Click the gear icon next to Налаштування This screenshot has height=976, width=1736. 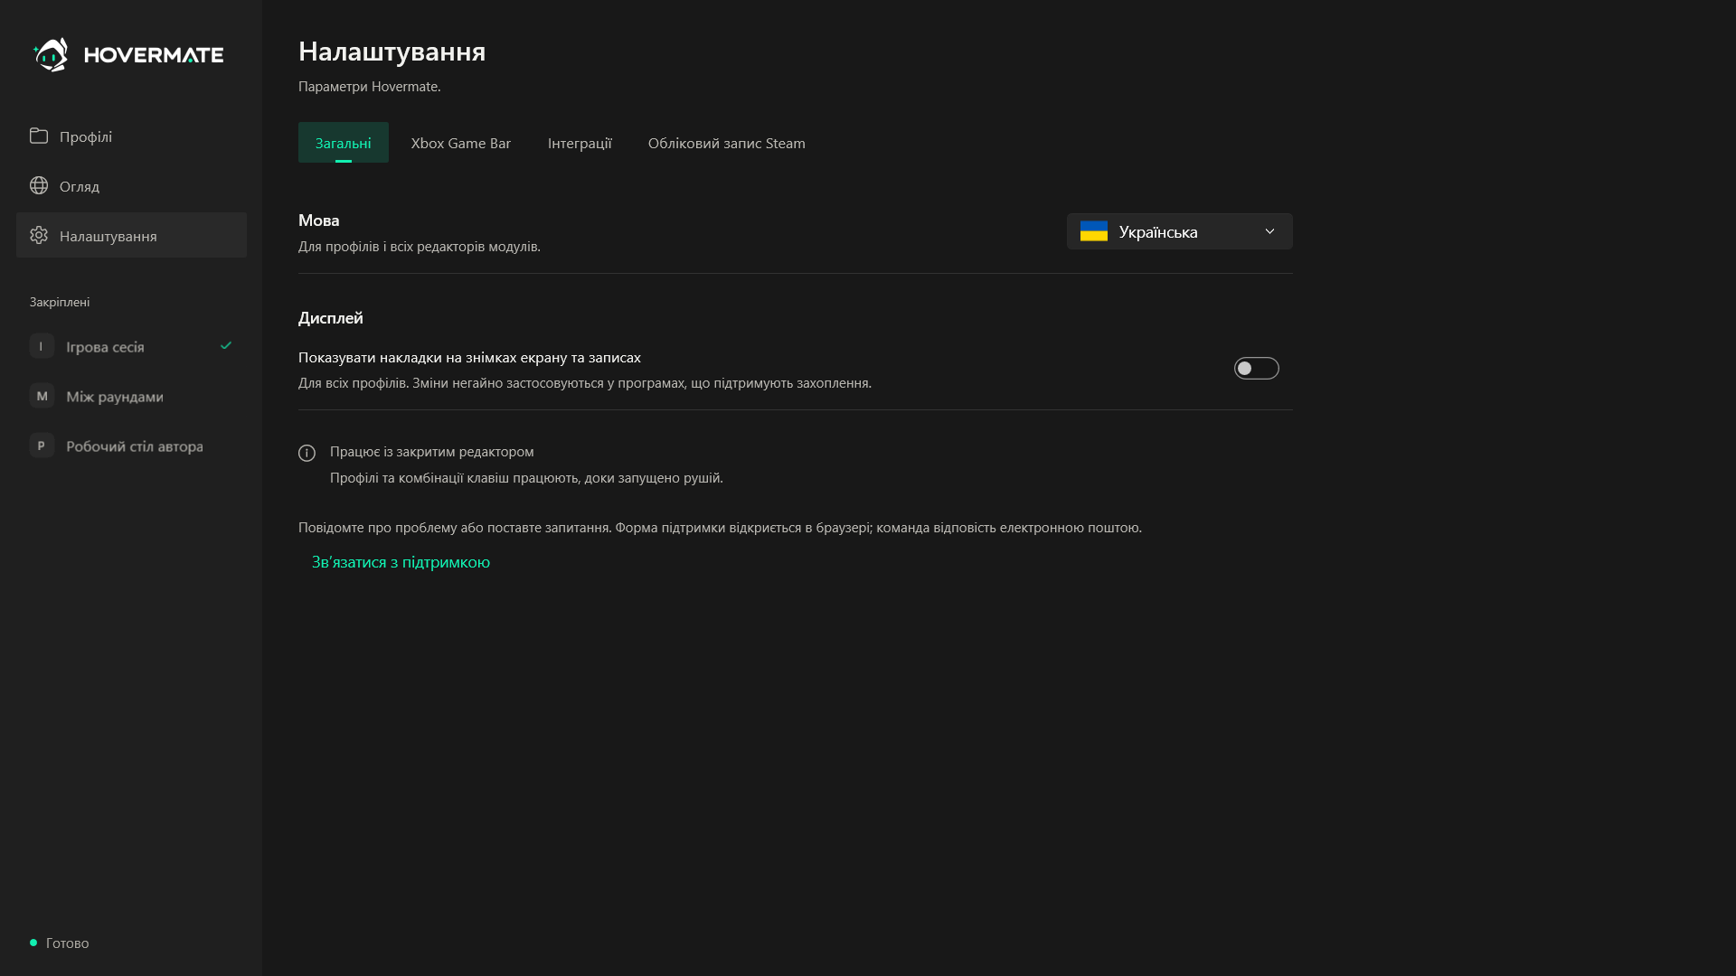(x=39, y=235)
